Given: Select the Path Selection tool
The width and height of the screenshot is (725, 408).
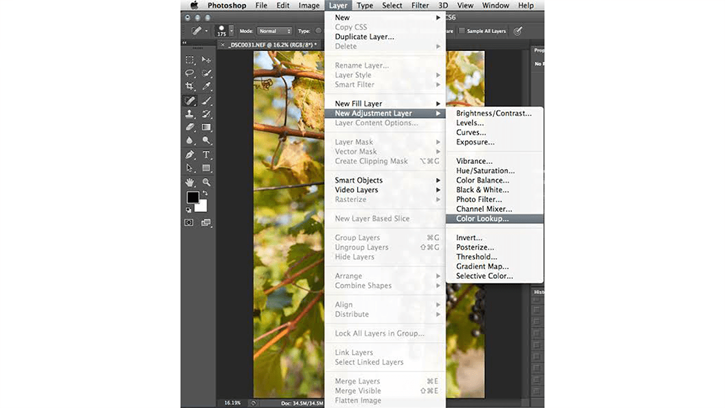Looking at the screenshot, I should pos(190,168).
